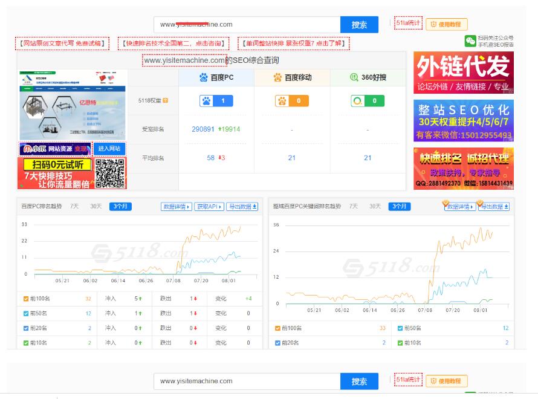The height and width of the screenshot is (399, 538).
Task: Click the green WeChat follow icon
Action: pyautogui.click(x=470, y=41)
